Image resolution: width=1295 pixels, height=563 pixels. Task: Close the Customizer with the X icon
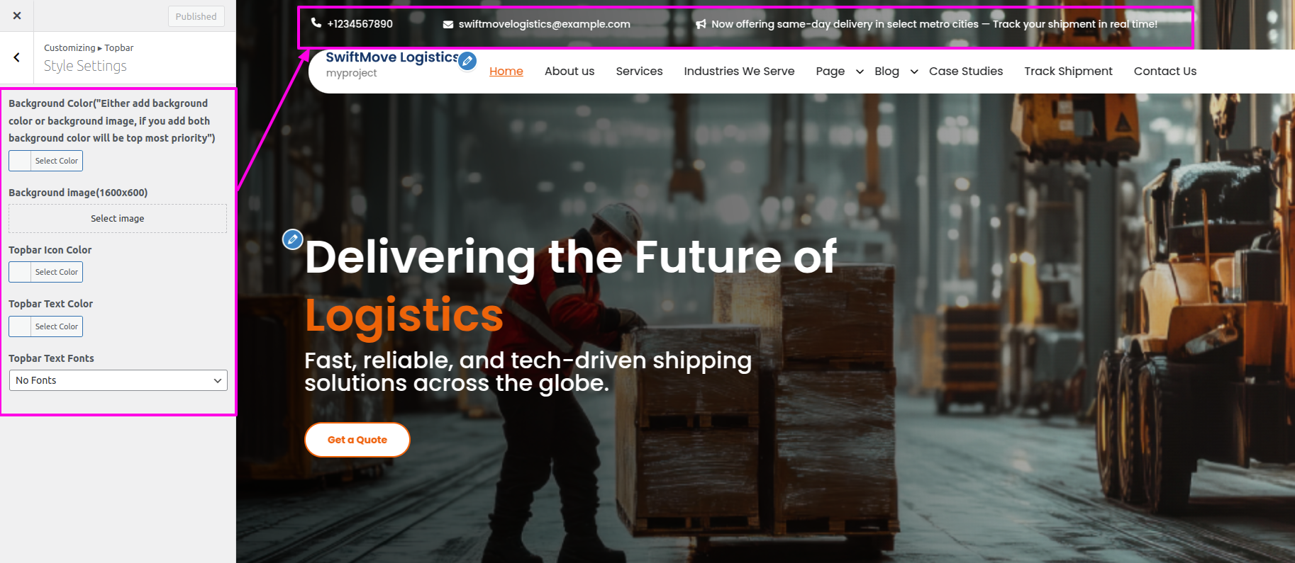coord(17,16)
